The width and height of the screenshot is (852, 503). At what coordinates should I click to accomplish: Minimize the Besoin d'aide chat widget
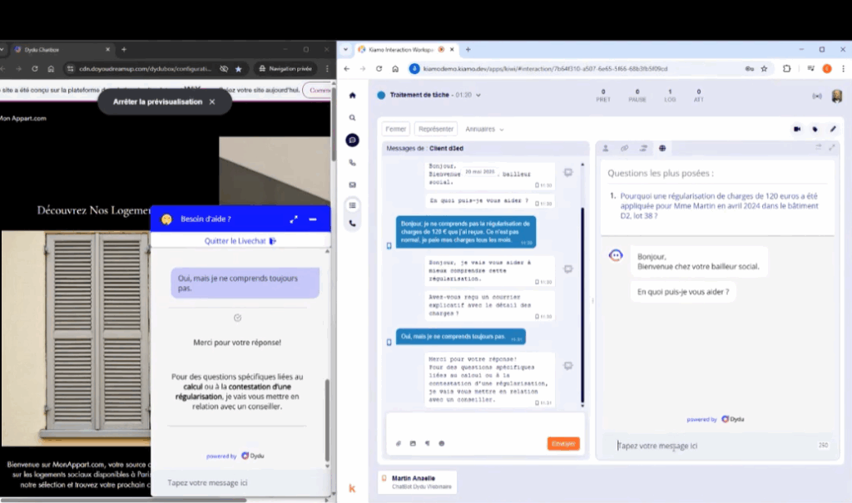click(x=313, y=219)
